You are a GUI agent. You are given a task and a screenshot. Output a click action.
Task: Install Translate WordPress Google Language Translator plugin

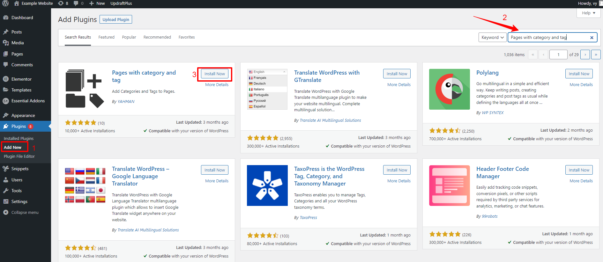(215, 170)
